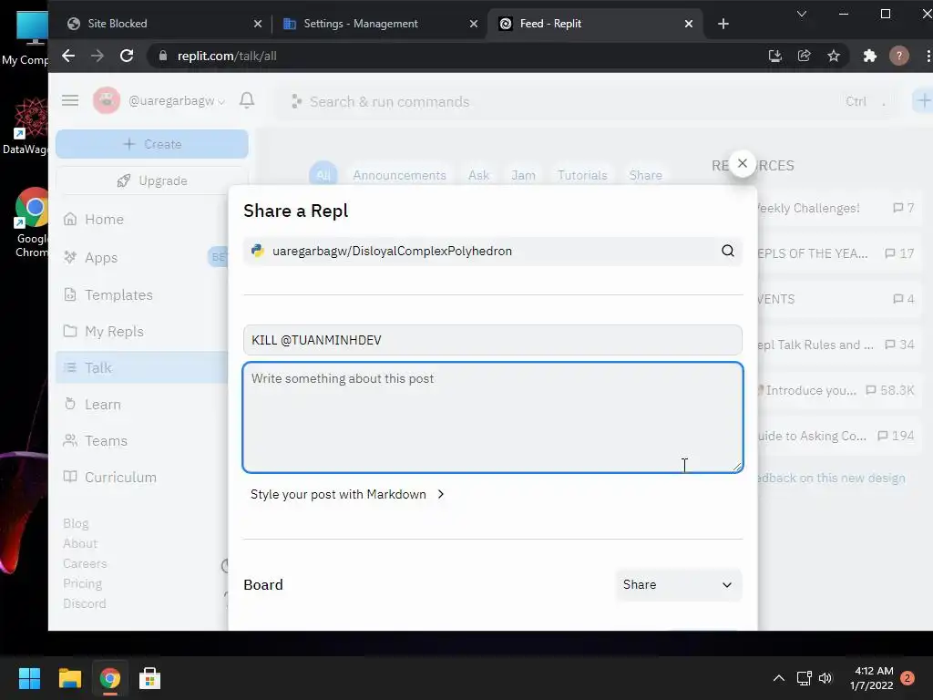Open Microsoft Store from the taskbar
This screenshot has width=933, height=700.
point(149,678)
